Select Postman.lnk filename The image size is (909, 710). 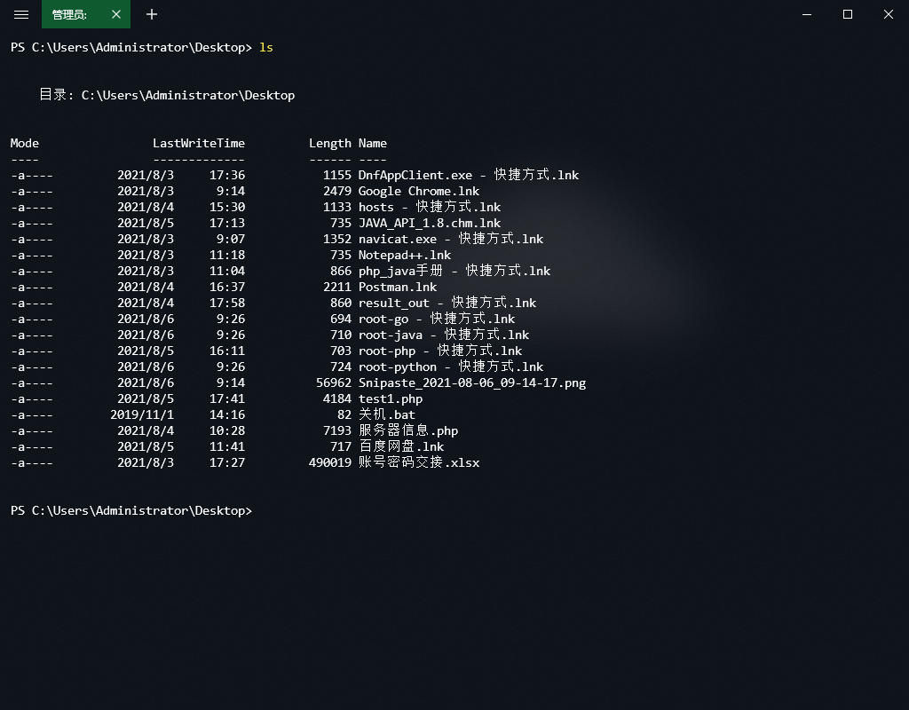[x=398, y=287]
